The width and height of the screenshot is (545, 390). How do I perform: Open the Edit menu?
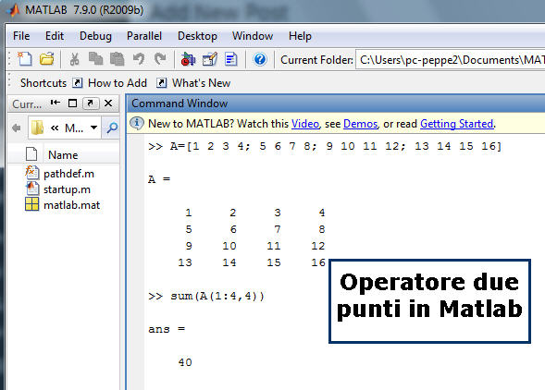(x=55, y=36)
